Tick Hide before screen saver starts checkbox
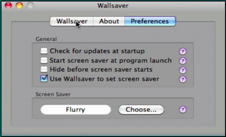The image size is (226, 137). (44, 70)
